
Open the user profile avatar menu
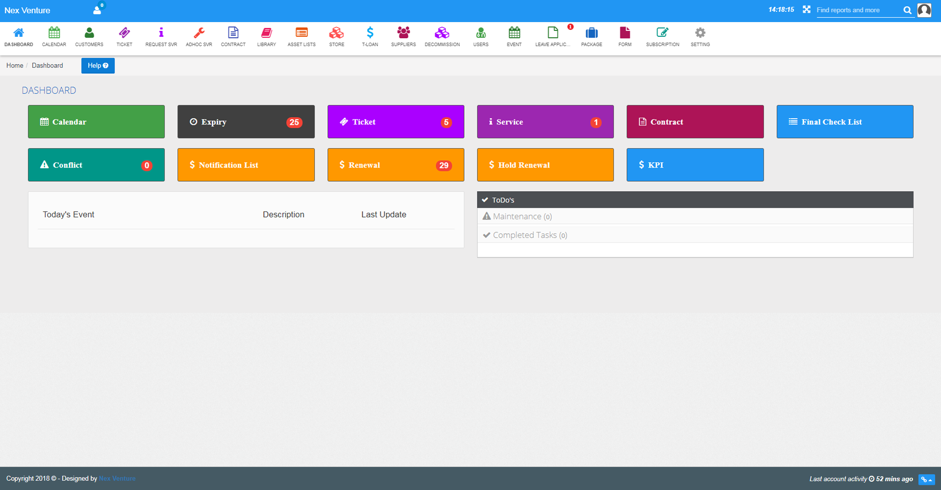[x=924, y=10]
